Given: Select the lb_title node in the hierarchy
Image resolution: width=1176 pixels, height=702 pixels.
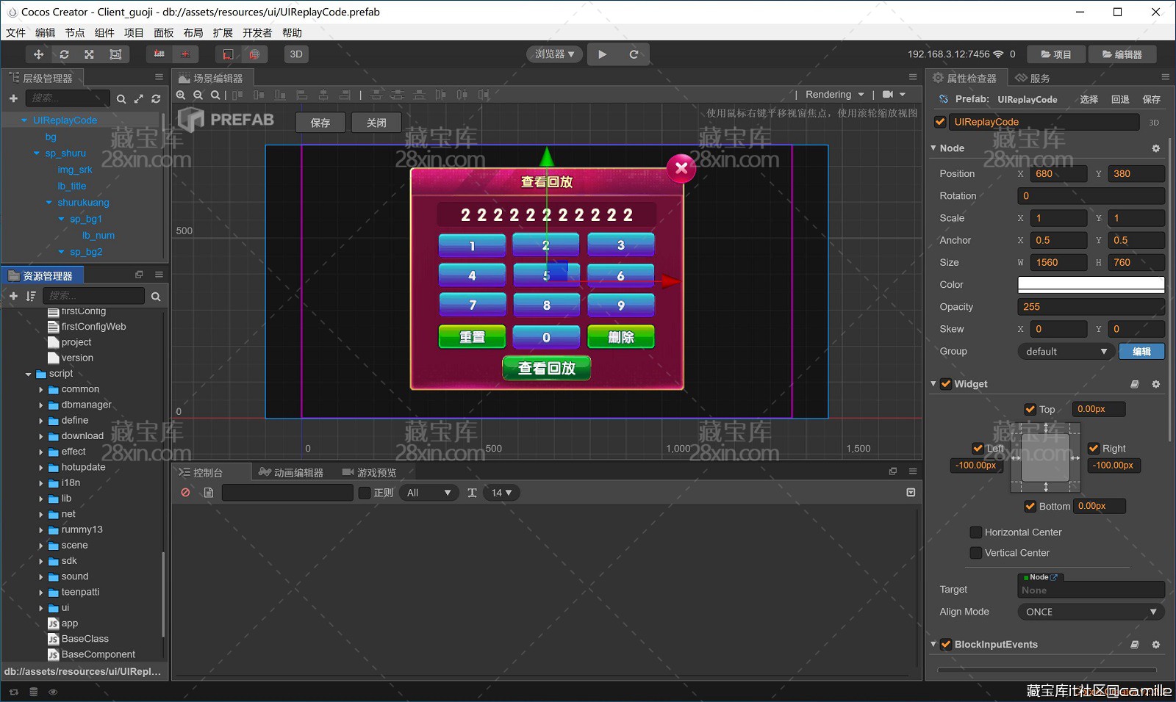Looking at the screenshot, I should click(x=72, y=187).
